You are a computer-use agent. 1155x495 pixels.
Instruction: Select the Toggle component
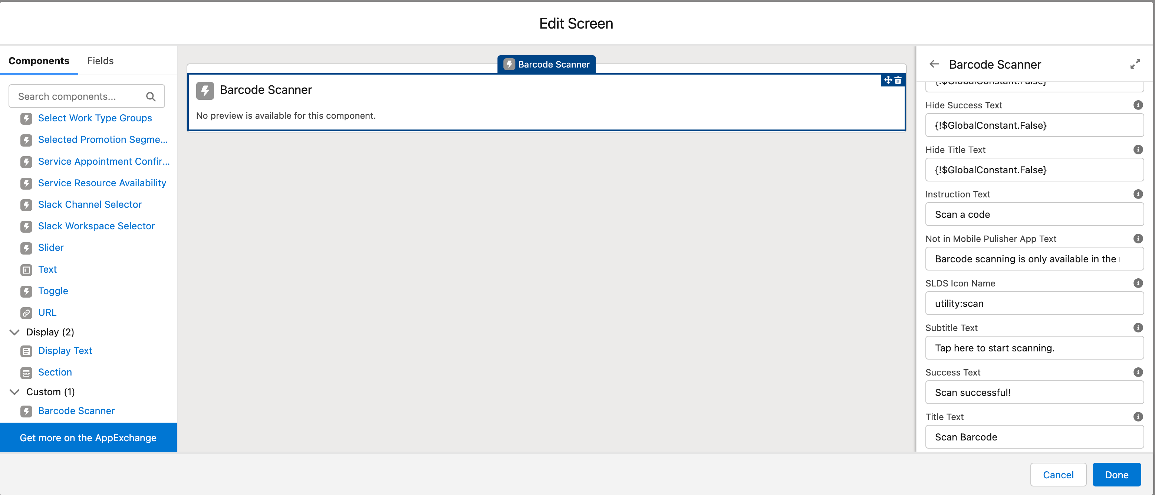[53, 291]
